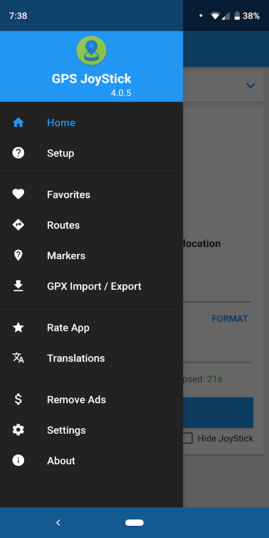Tap the Android back navigation arrow
Image resolution: width=269 pixels, height=538 pixels.
58,523
